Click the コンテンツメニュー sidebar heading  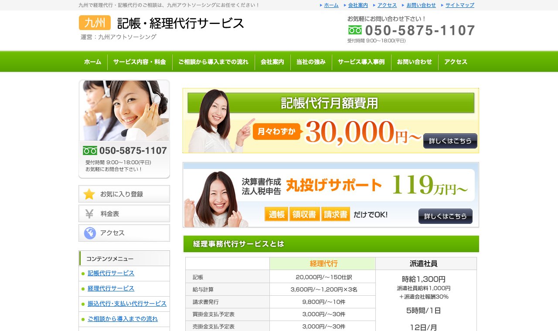coord(124,258)
